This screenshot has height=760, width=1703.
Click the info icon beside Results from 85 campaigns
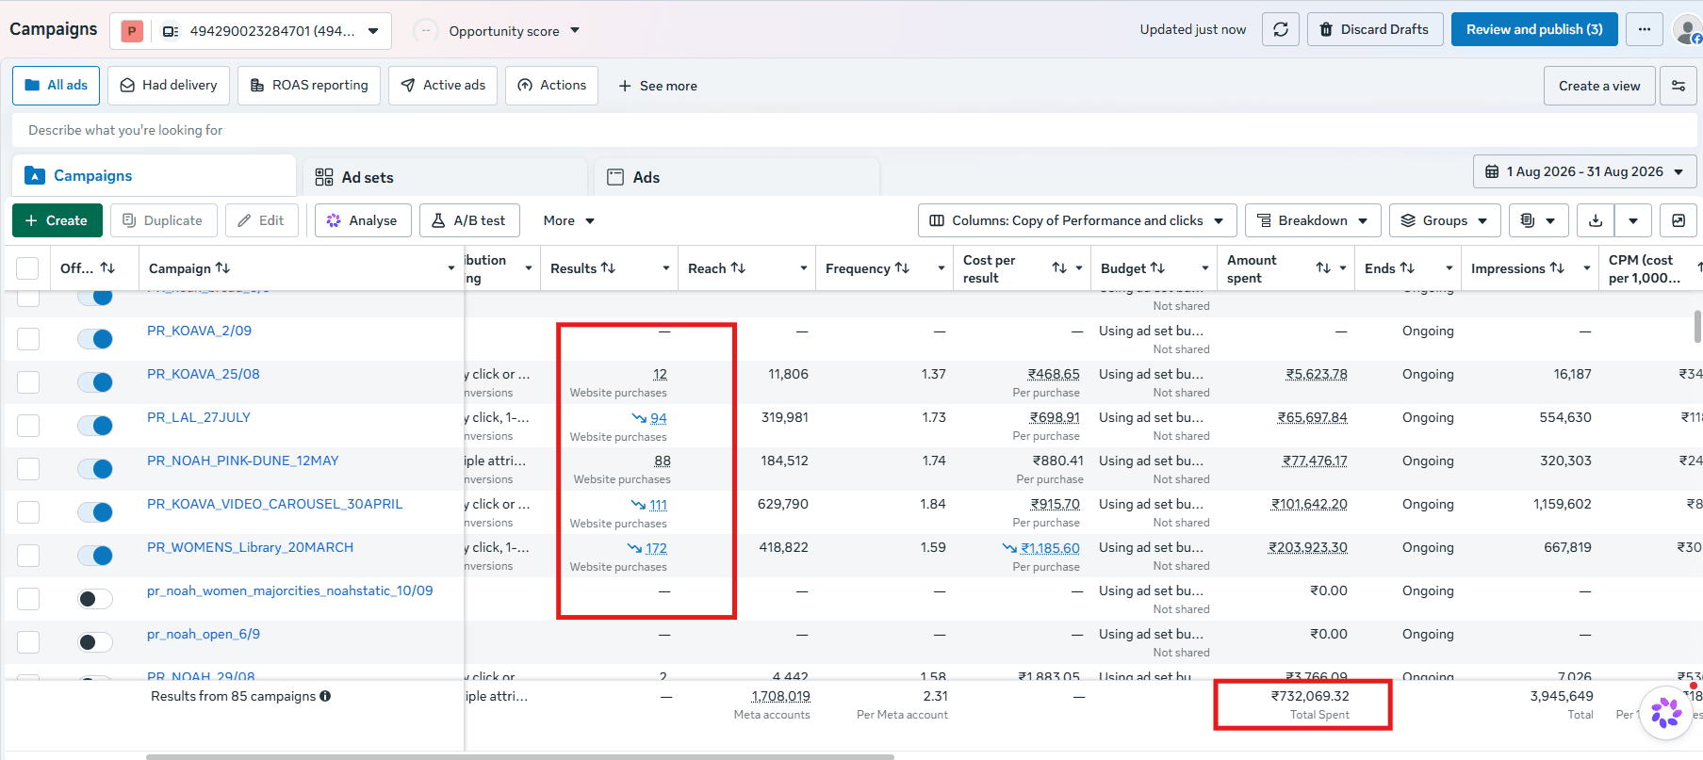pos(325,696)
